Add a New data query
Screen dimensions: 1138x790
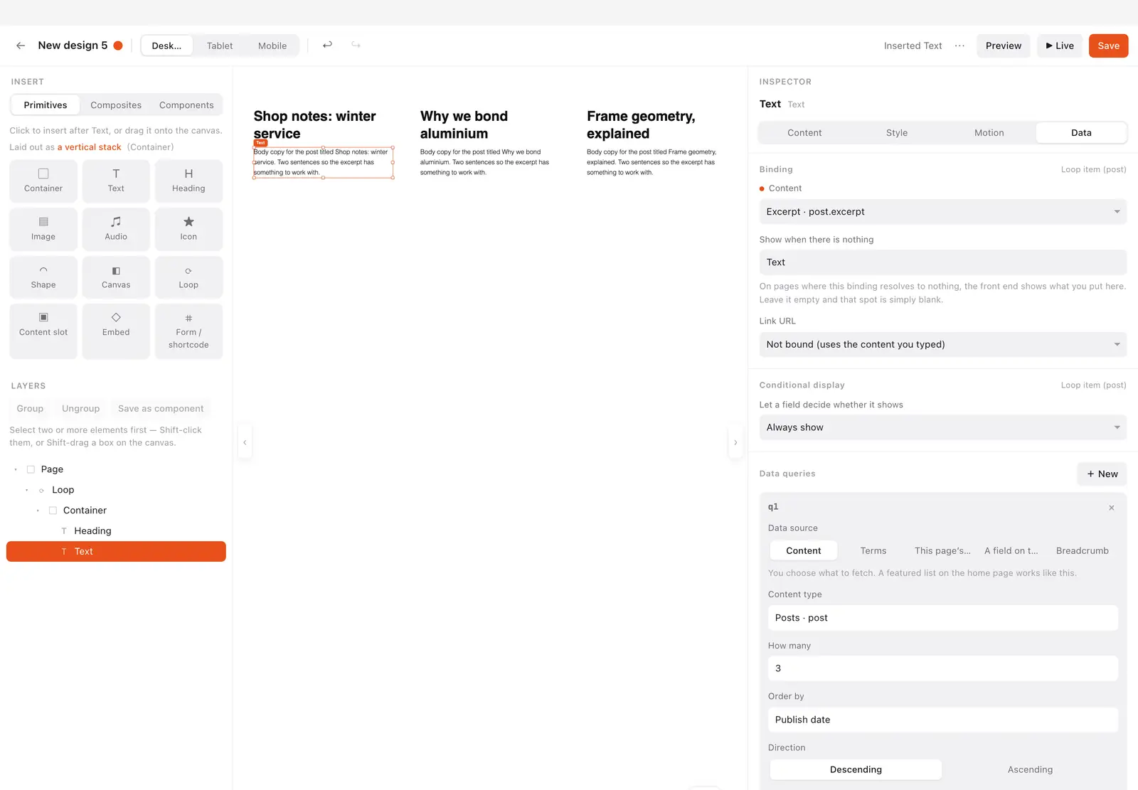1102,474
